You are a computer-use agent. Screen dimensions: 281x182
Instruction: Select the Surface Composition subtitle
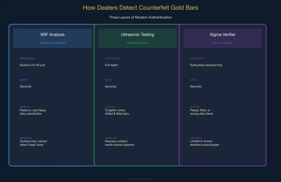[x=52, y=43]
